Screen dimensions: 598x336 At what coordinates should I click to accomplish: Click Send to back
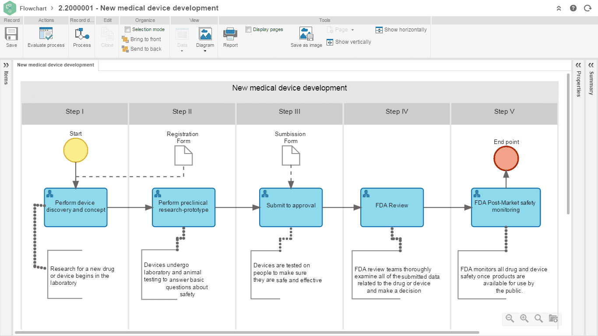click(141, 49)
